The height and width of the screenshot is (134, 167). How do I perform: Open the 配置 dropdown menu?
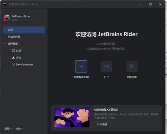click(x=8, y=129)
